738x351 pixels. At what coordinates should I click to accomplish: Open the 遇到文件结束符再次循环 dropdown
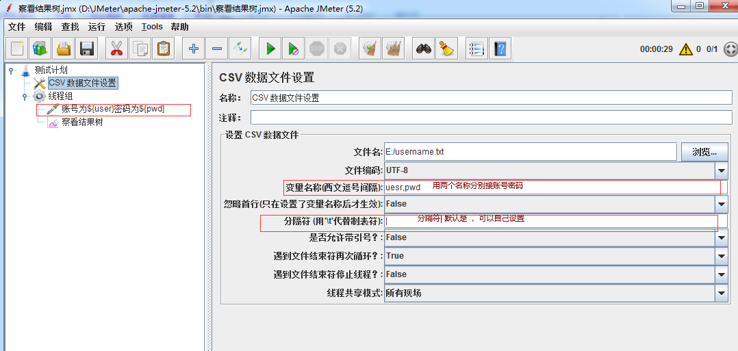(722, 256)
